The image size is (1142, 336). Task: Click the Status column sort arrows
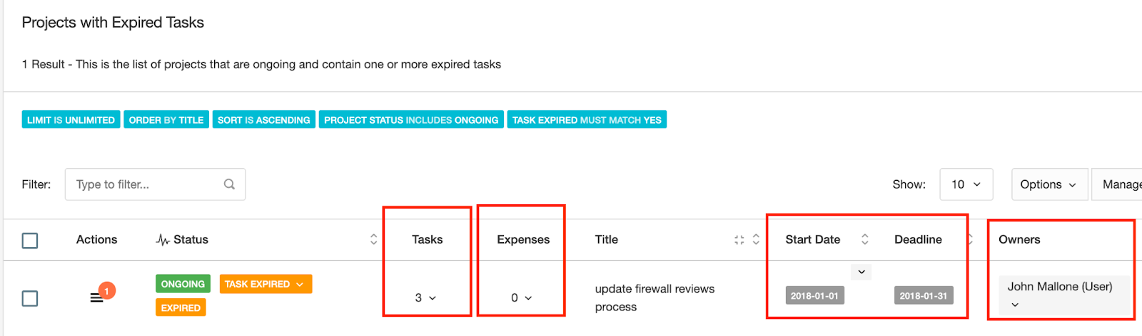(x=373, y=239)
